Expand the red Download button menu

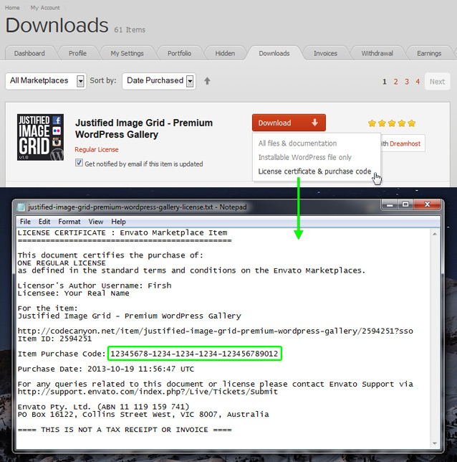[x=288, y=123]
